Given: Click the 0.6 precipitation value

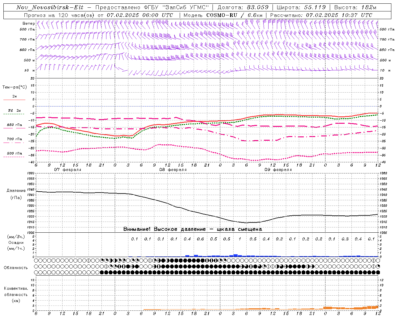Looking at the screenshot, I should pos(200,239).
